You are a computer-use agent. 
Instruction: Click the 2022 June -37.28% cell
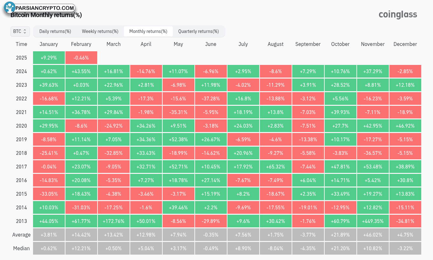coord(211,99)
